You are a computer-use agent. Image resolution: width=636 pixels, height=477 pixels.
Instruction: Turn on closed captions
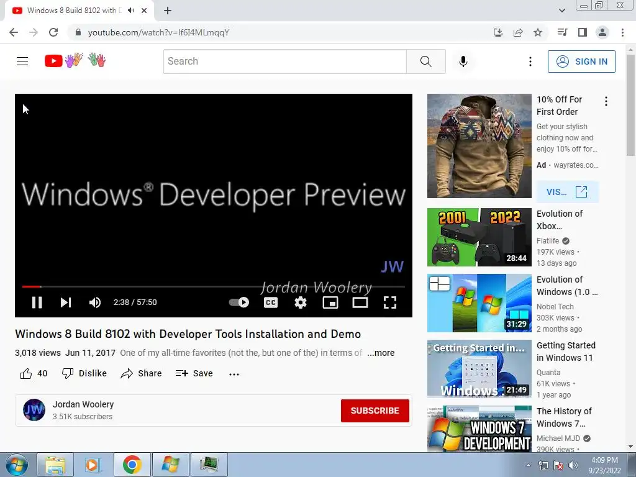tap(271, 302)
